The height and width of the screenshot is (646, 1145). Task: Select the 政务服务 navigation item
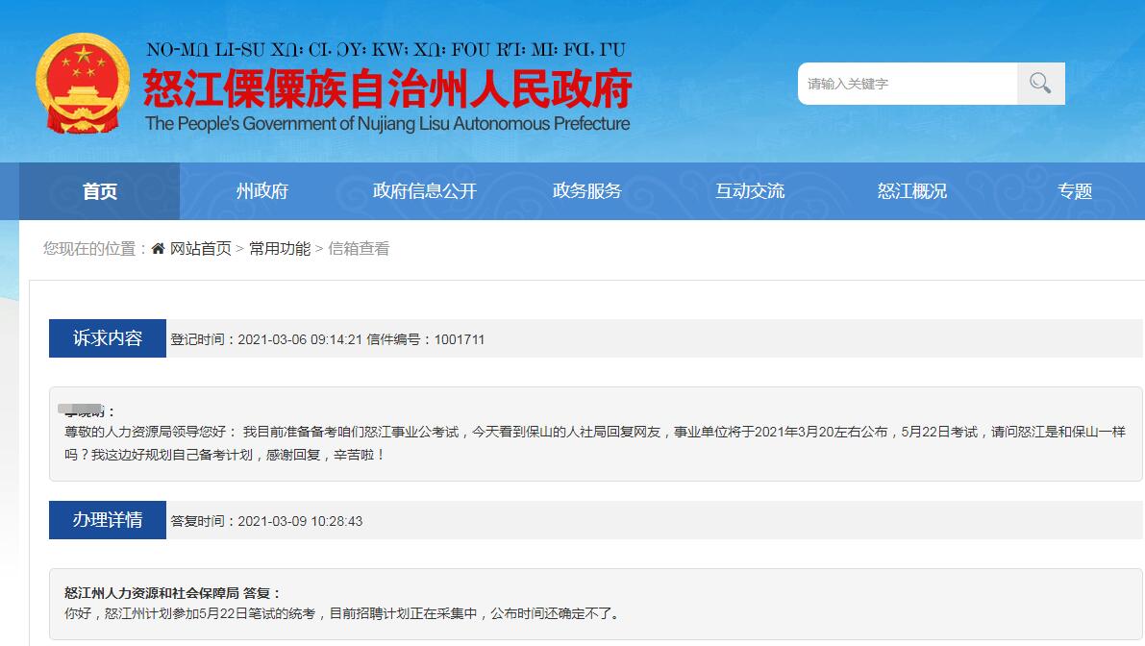pos(586,191)
